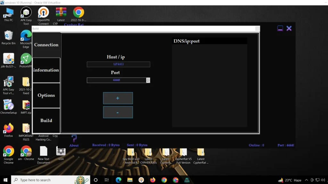Add host with the plus button
The height and width of the screenshot is (184, 328).
coord(118,98)
